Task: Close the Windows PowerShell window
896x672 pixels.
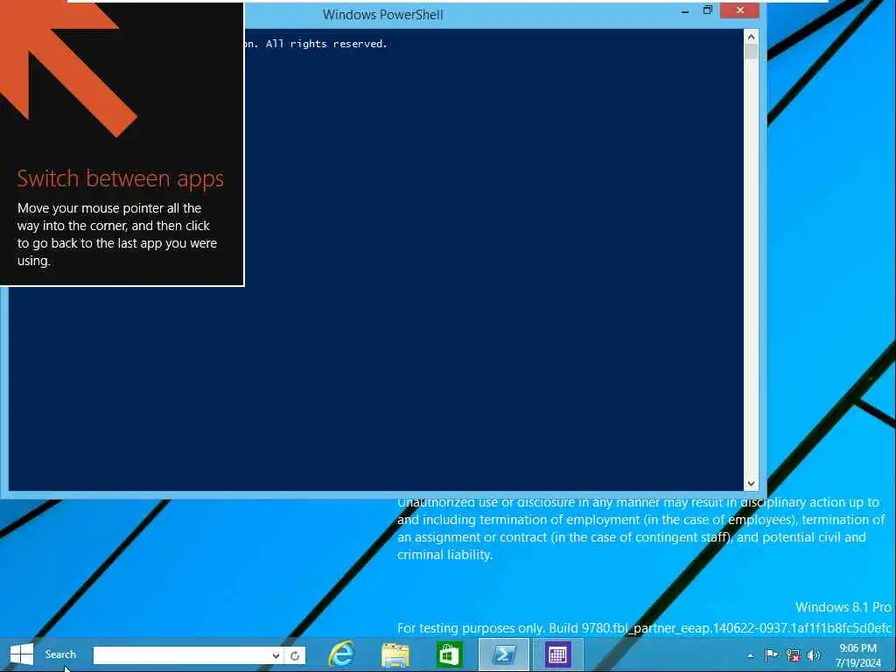Action: point(740,10)
